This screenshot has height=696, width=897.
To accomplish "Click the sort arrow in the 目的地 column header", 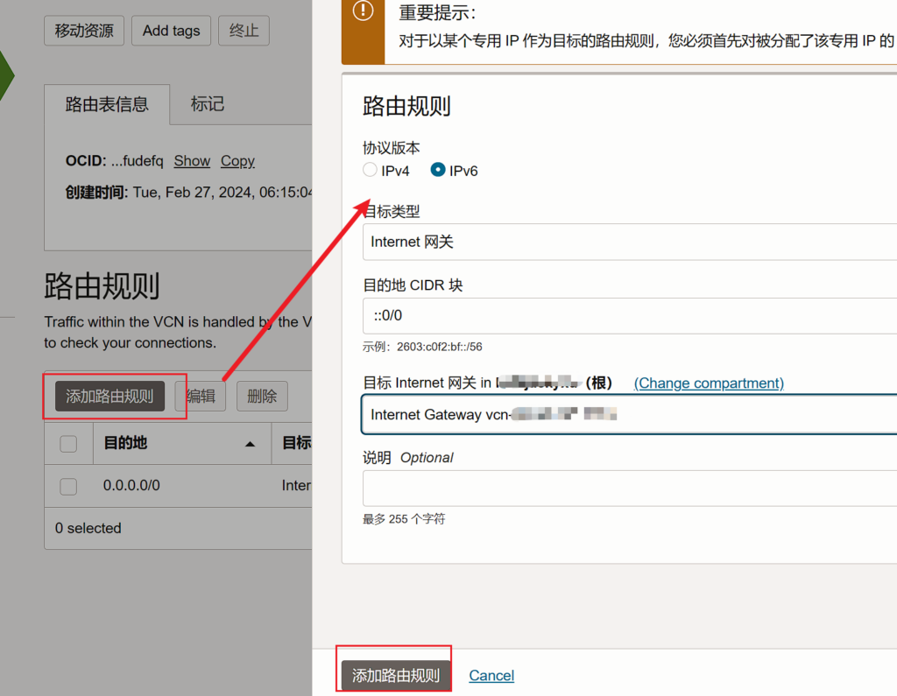I will click(x=251, y=444).
